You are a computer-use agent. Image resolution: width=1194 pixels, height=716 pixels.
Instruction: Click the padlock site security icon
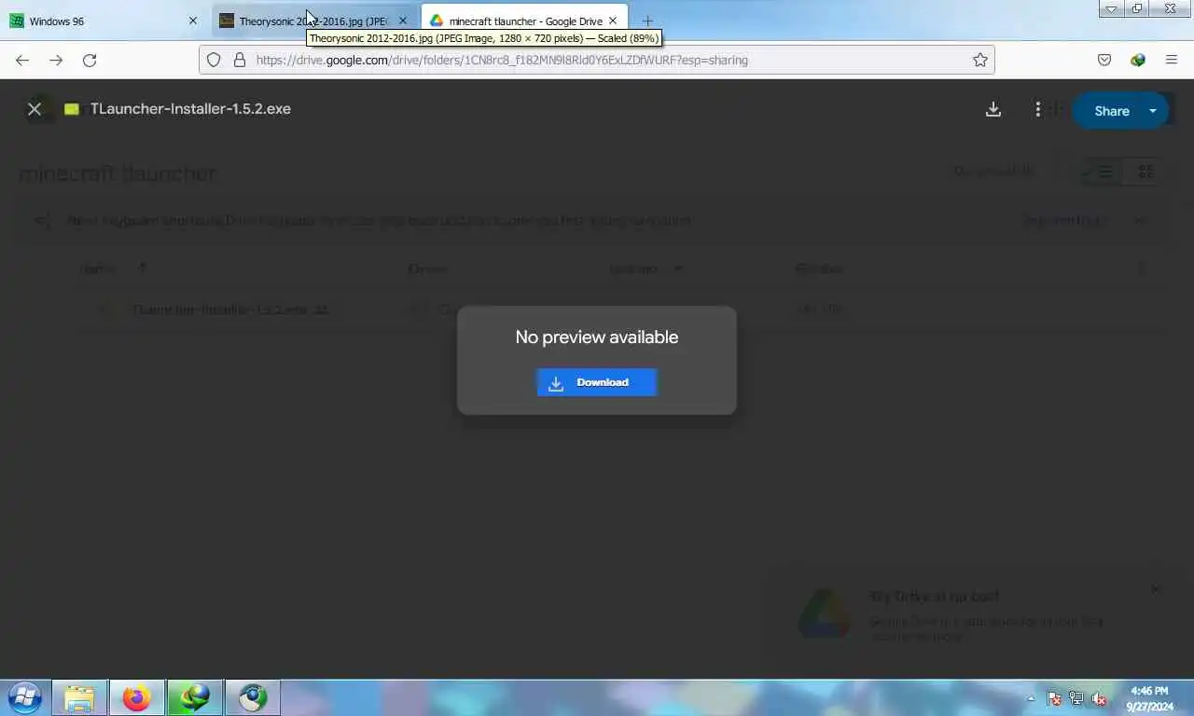(x=240, y=60)
